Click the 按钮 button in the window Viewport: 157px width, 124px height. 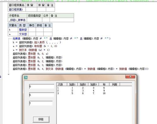pos(41,119)
